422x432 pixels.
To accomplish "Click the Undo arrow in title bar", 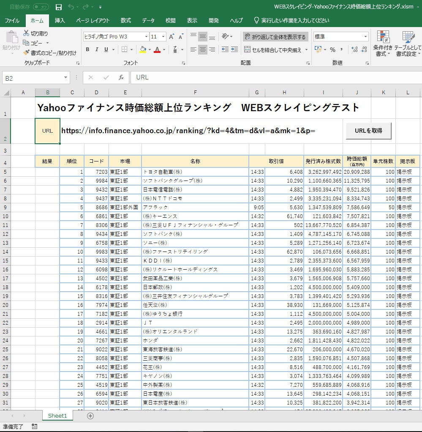I will (71, 7).
